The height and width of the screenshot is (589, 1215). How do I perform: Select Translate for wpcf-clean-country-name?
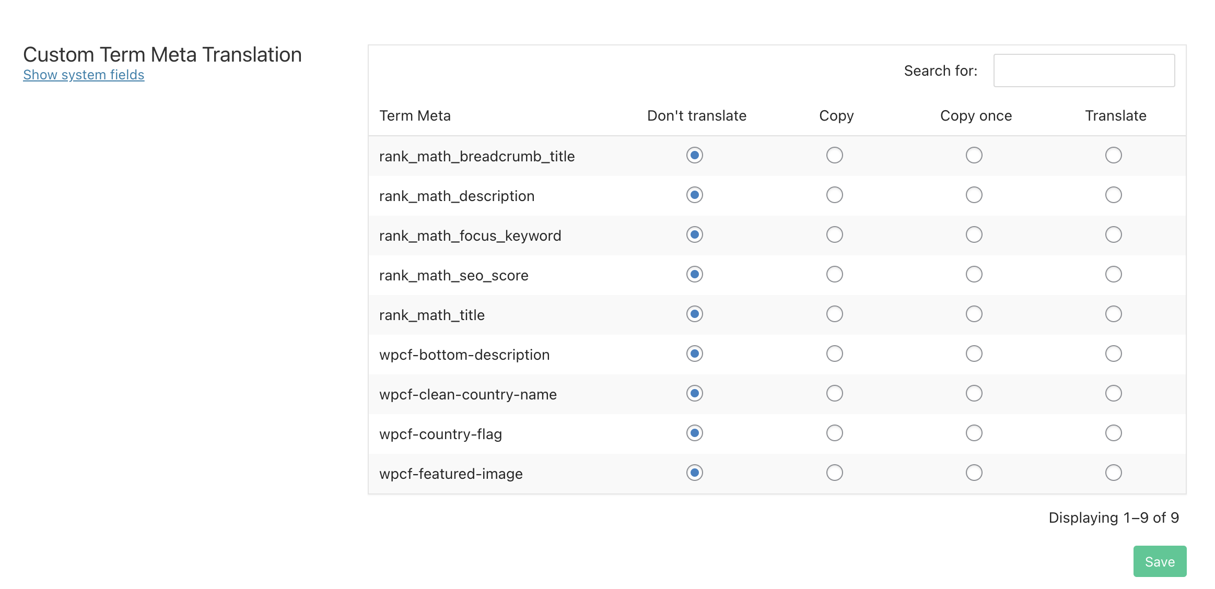[1114, 393]
